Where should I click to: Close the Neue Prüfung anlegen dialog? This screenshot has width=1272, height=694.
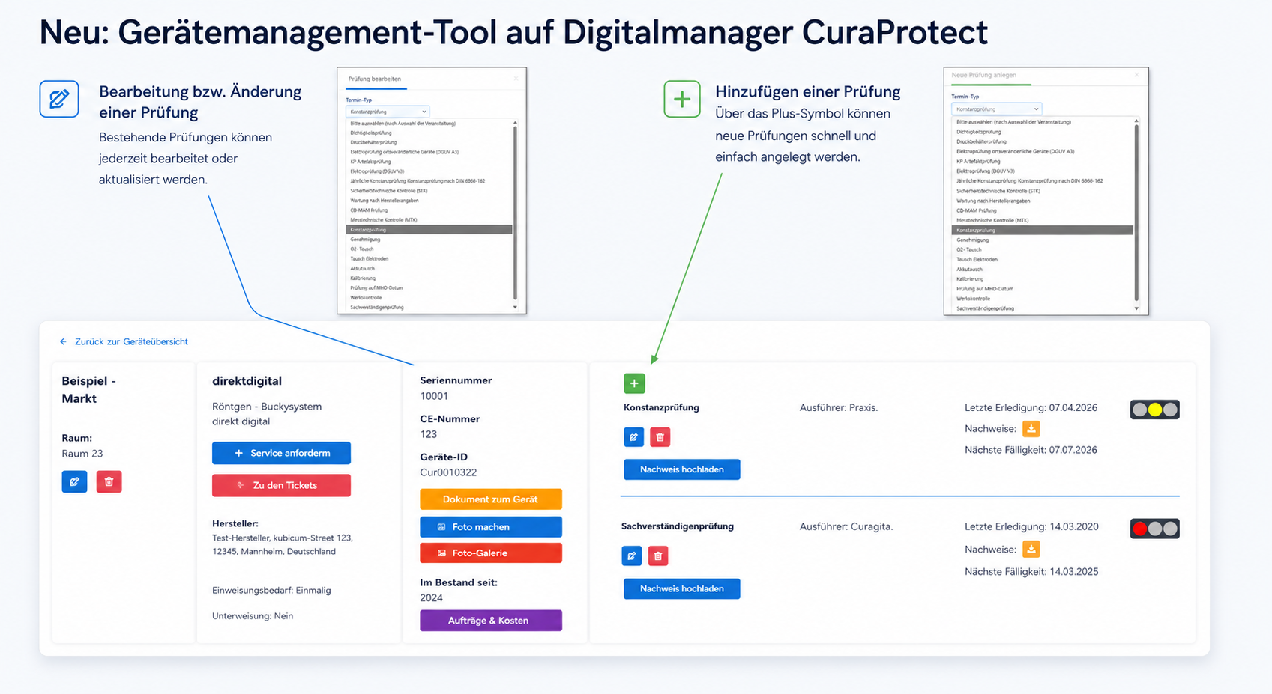coord(1136,75)
